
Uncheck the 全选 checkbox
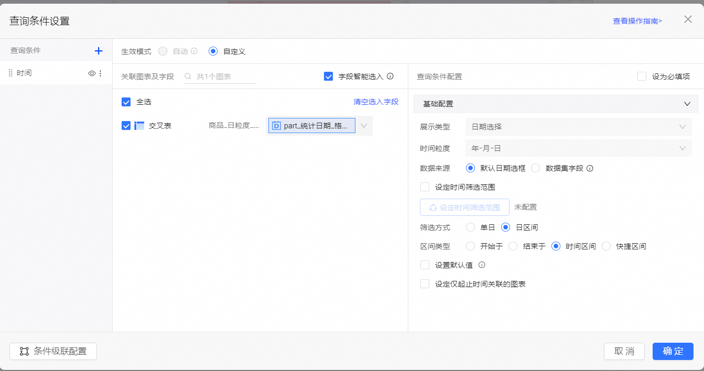(x=126, y=102)
